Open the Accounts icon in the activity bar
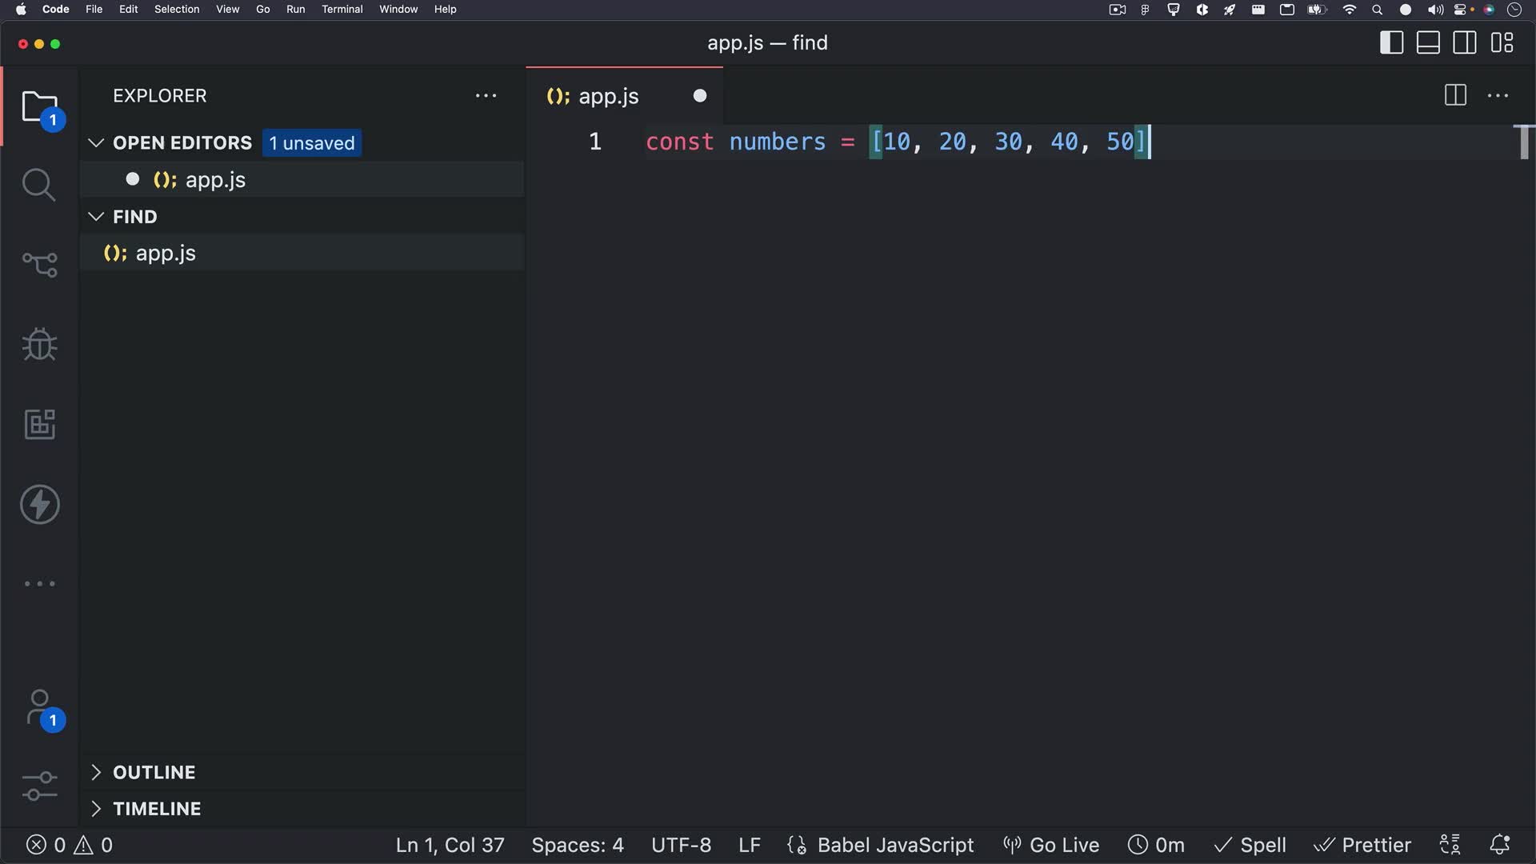This screenshot has height=864, width=1536. click(x=38, y=707)
